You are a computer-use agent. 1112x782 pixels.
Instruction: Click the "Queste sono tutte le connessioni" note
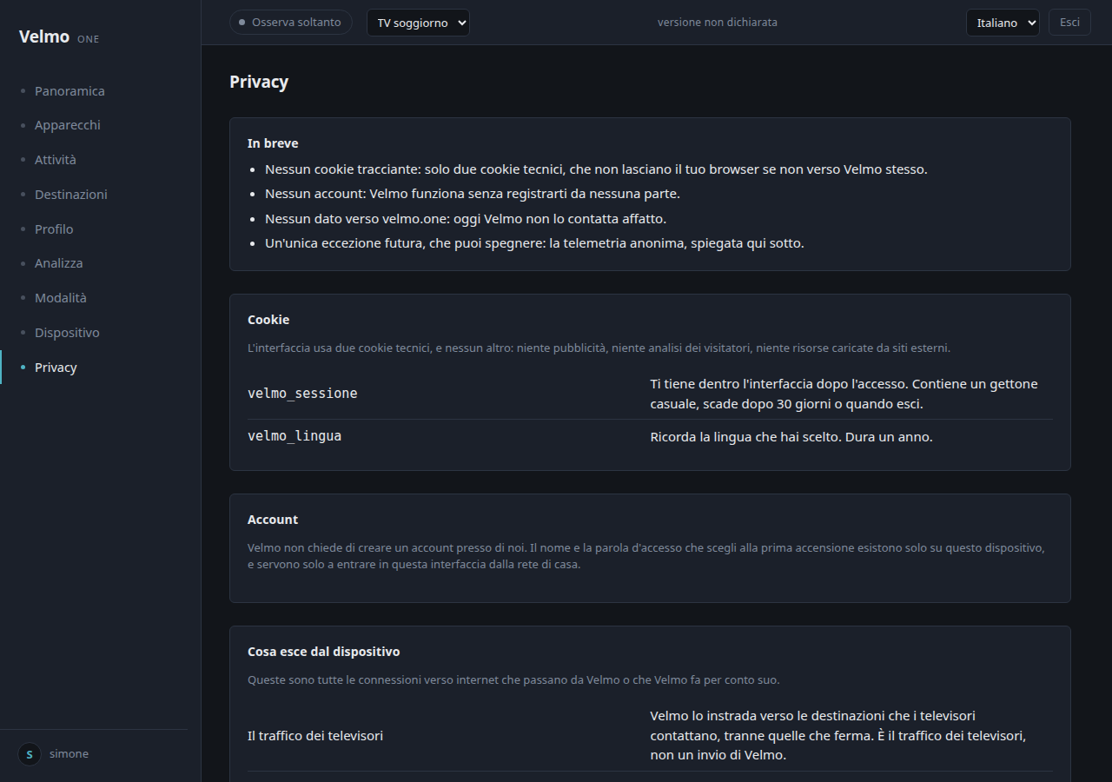click(513, 680)
